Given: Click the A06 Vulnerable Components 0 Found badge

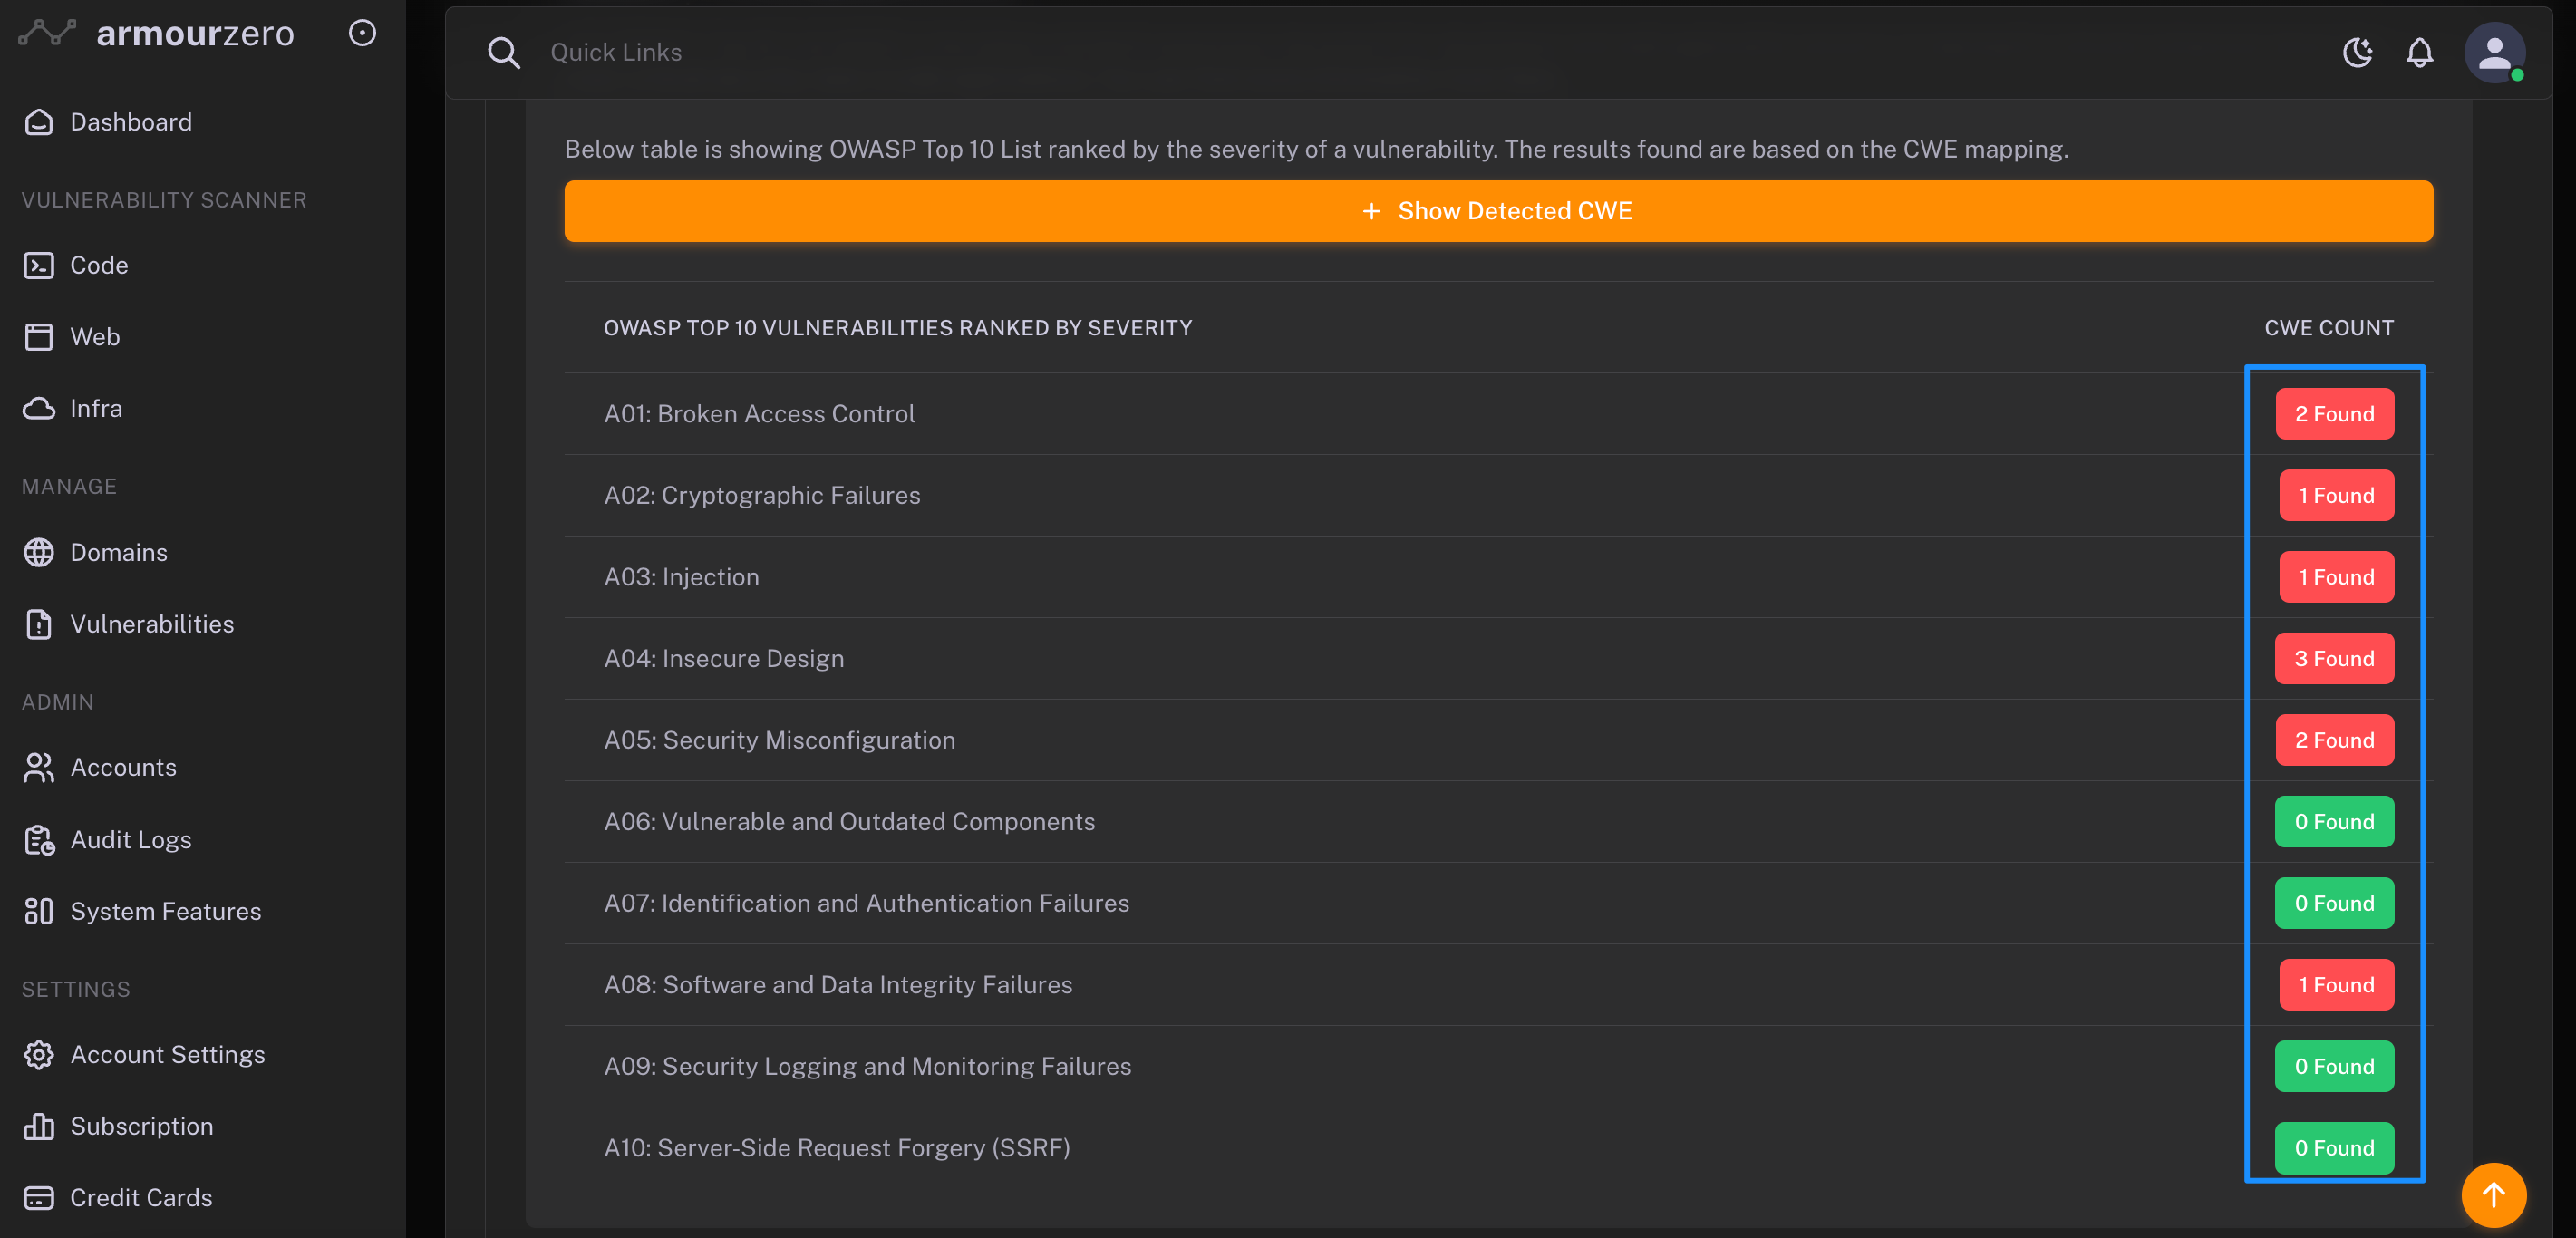Looking at the screenshot, I should click(2333, 821).
